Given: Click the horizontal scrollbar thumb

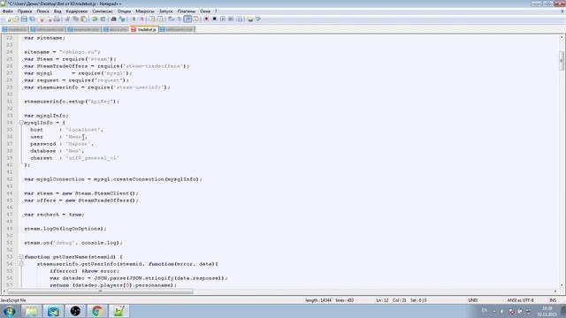Looking at the screenshot, I should click(100, 291).
